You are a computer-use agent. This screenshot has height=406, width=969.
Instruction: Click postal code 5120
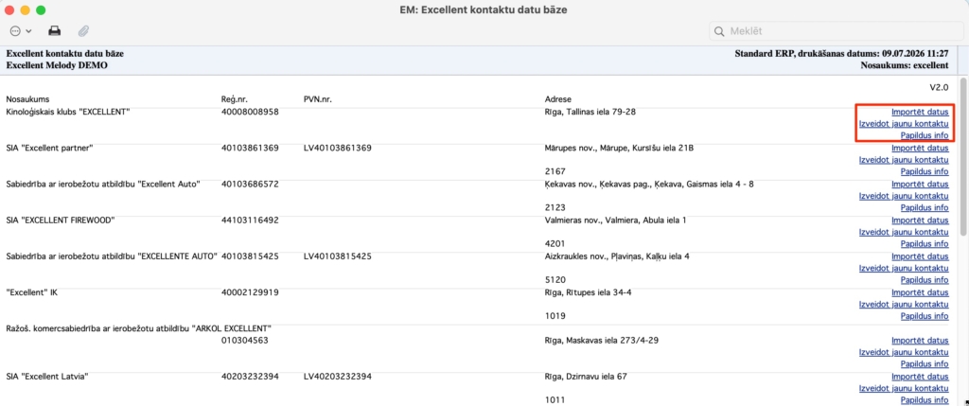point(555,279)
